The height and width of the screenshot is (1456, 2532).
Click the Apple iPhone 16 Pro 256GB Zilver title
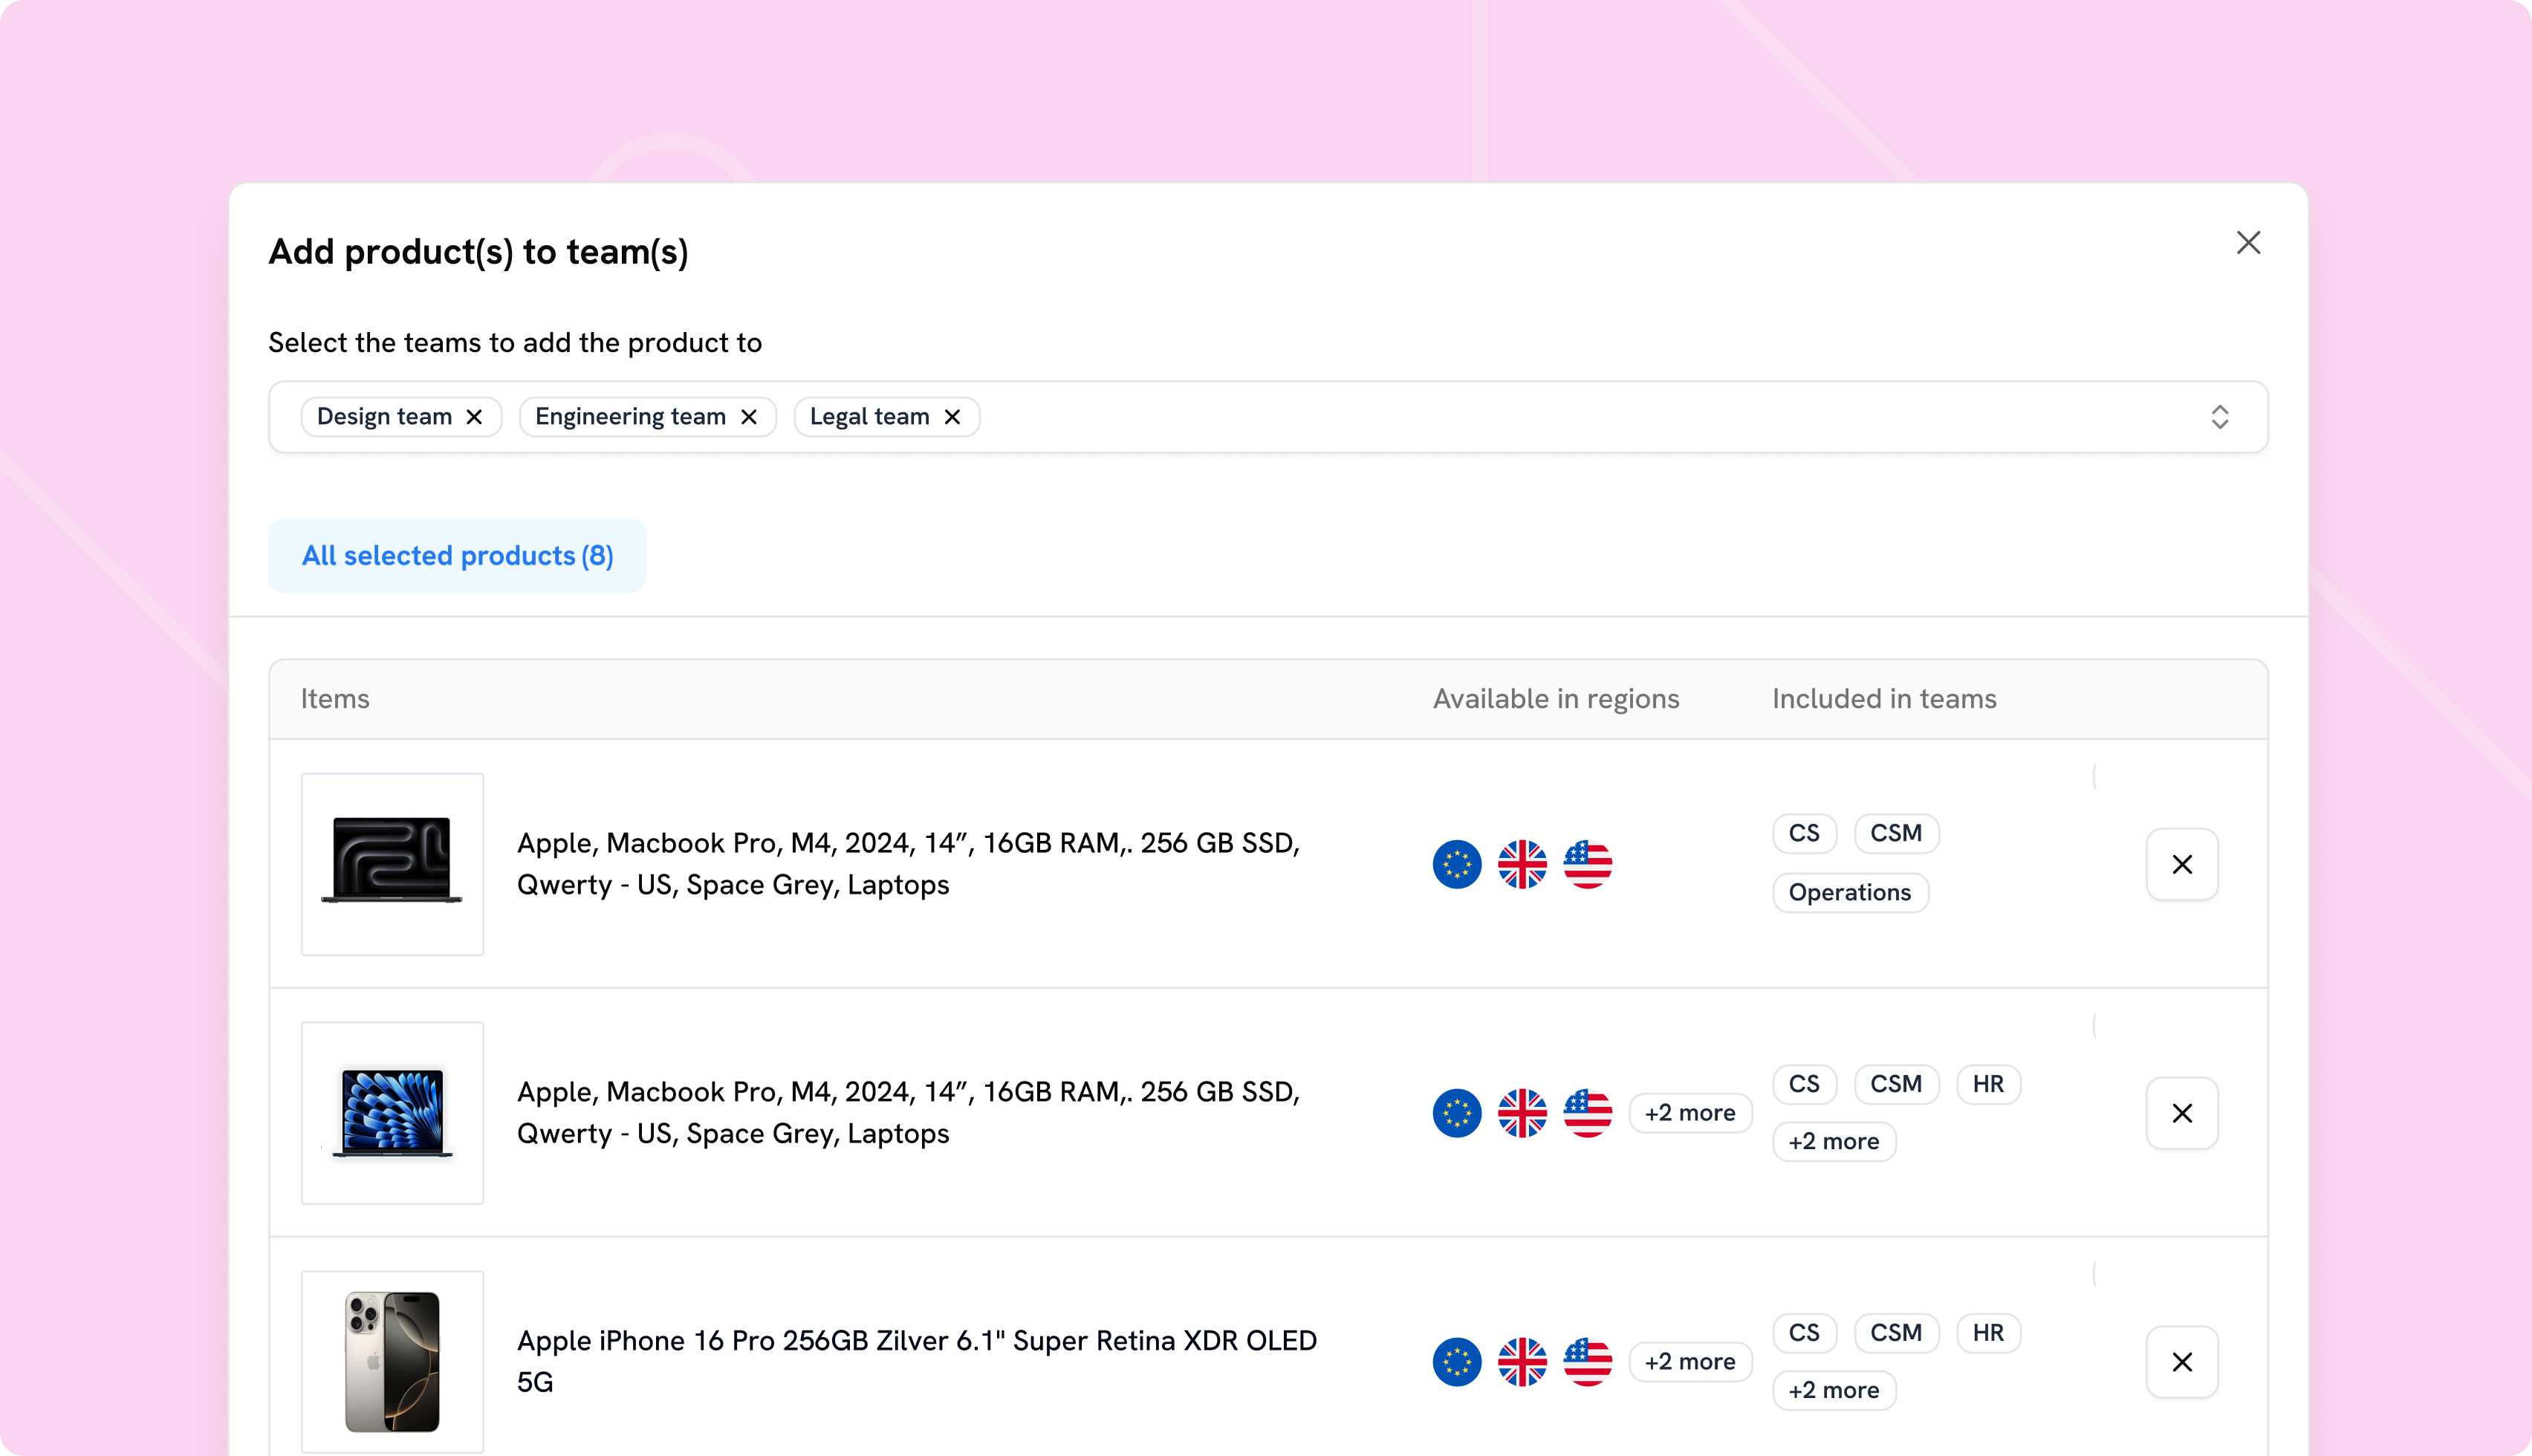pyautogui.click(x=917, y=1361)
